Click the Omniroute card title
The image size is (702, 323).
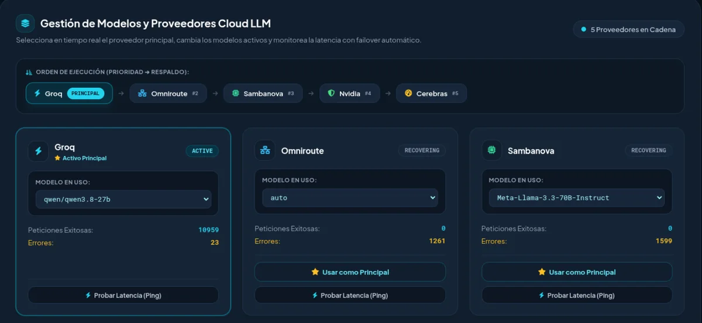(x=302, y=151)
